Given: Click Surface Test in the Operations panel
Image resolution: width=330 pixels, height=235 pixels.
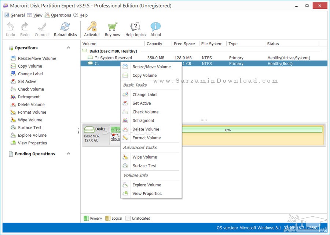Looking at the screenshot, I should tap(30, 128).
